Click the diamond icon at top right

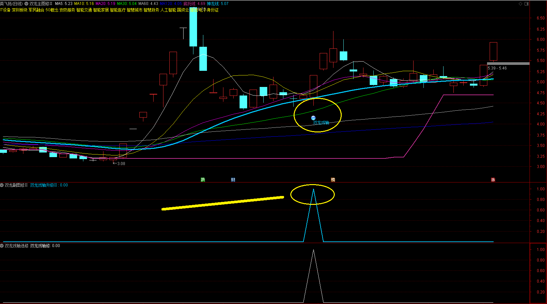click(x=520, y=4)
